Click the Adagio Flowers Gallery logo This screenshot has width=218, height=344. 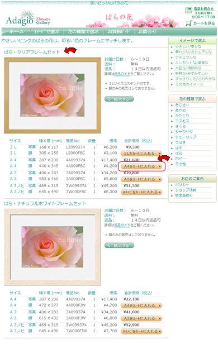click(28, 18)
